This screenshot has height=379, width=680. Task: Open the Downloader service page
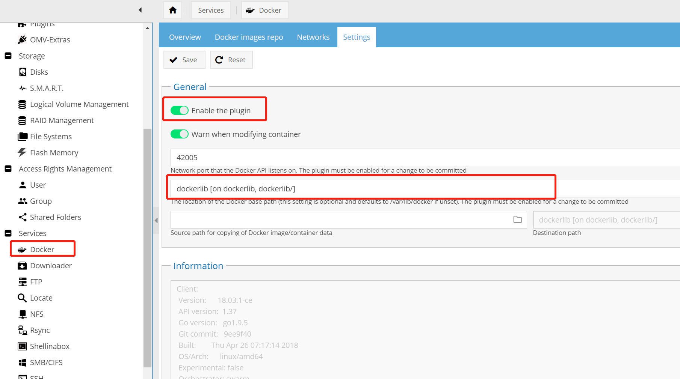pos(51,266)
